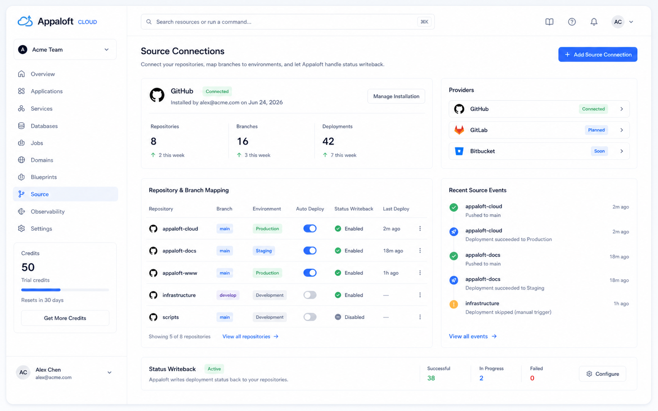Click GitHub icon beside infrastructure repository
This screenshot has width=658, height=411.
(x=154, y=295)
